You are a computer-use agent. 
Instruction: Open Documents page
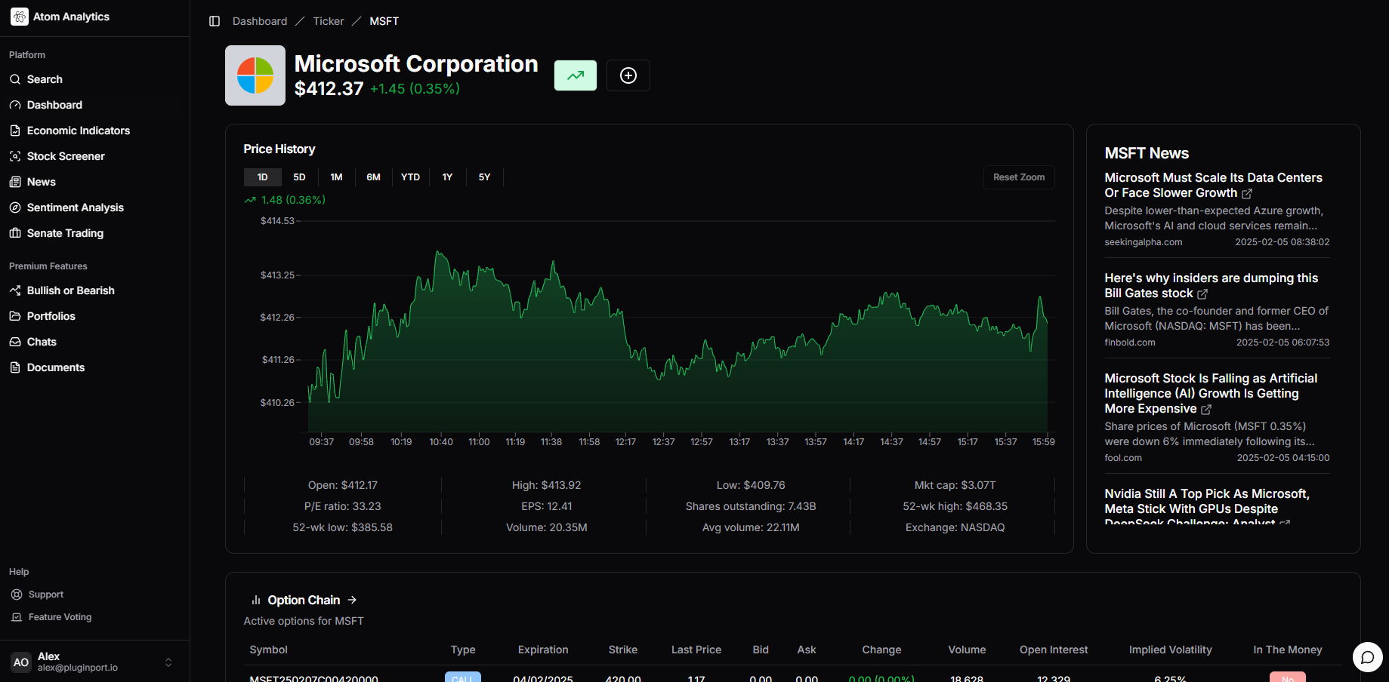click(x=56, y=367)
